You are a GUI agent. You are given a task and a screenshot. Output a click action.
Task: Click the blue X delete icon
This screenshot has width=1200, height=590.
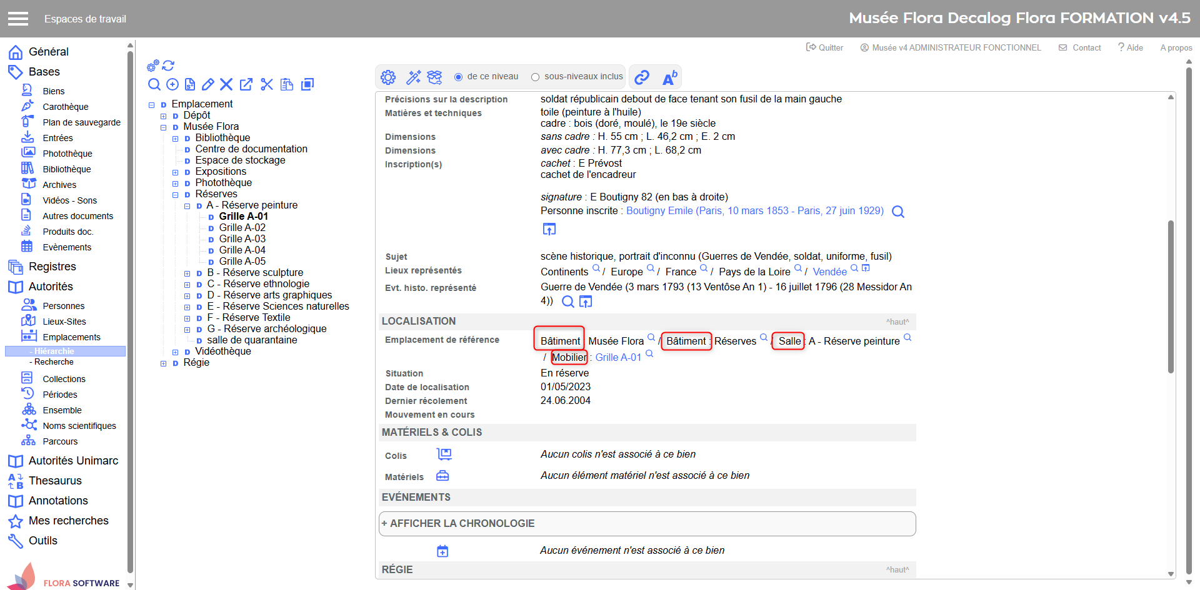226,84
